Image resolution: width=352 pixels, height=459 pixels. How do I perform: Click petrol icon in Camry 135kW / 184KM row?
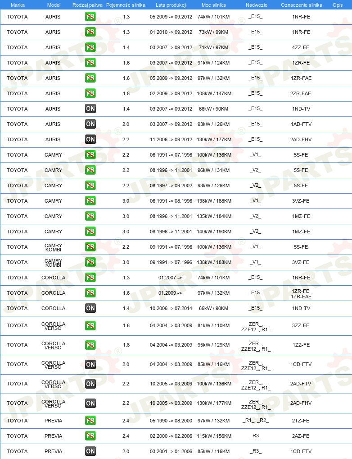(x=90, y=216)
